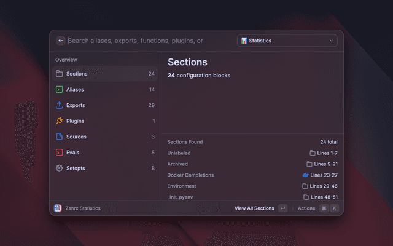
Task: Click the Sources document icon
Action: pyautogui.click(x=60, y=137)
